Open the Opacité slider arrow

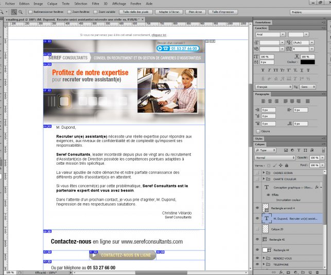(x=322, y=158)
